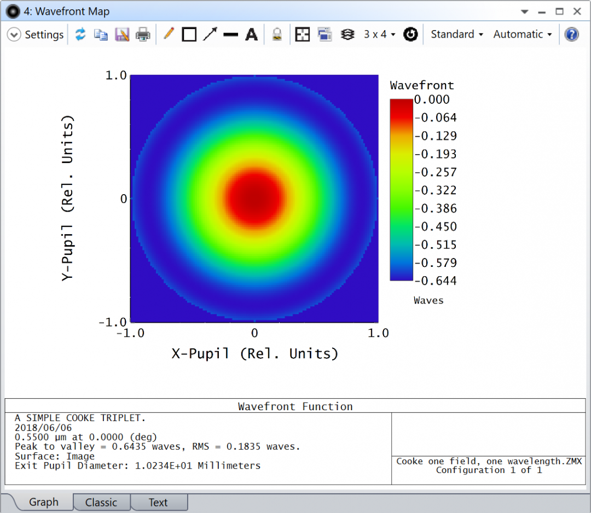Click the Copy to clipboard icon
This screenshot has width=591, height=513.
point(101,34)
